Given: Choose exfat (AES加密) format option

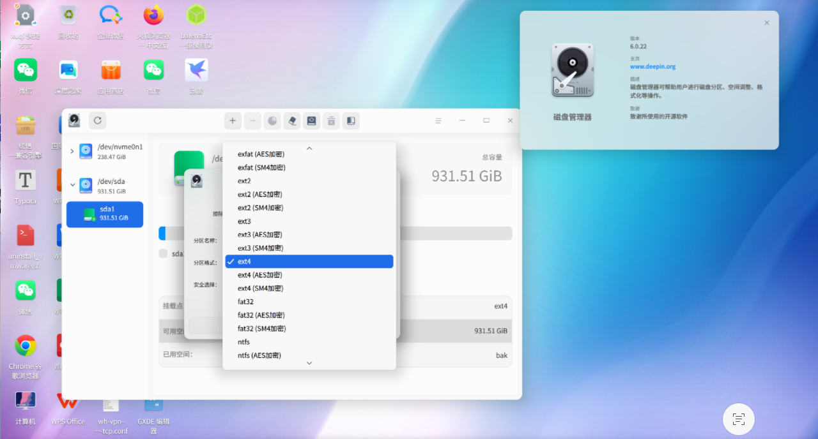Looking at the screenshot, I should tap(309, 154).
